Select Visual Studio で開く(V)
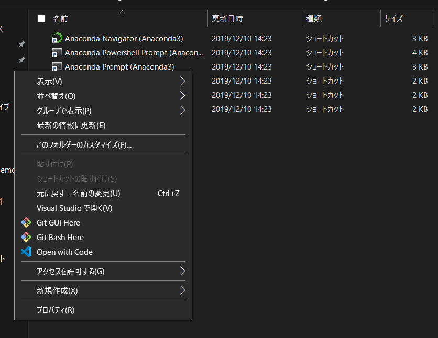 (x=103, y=208)
